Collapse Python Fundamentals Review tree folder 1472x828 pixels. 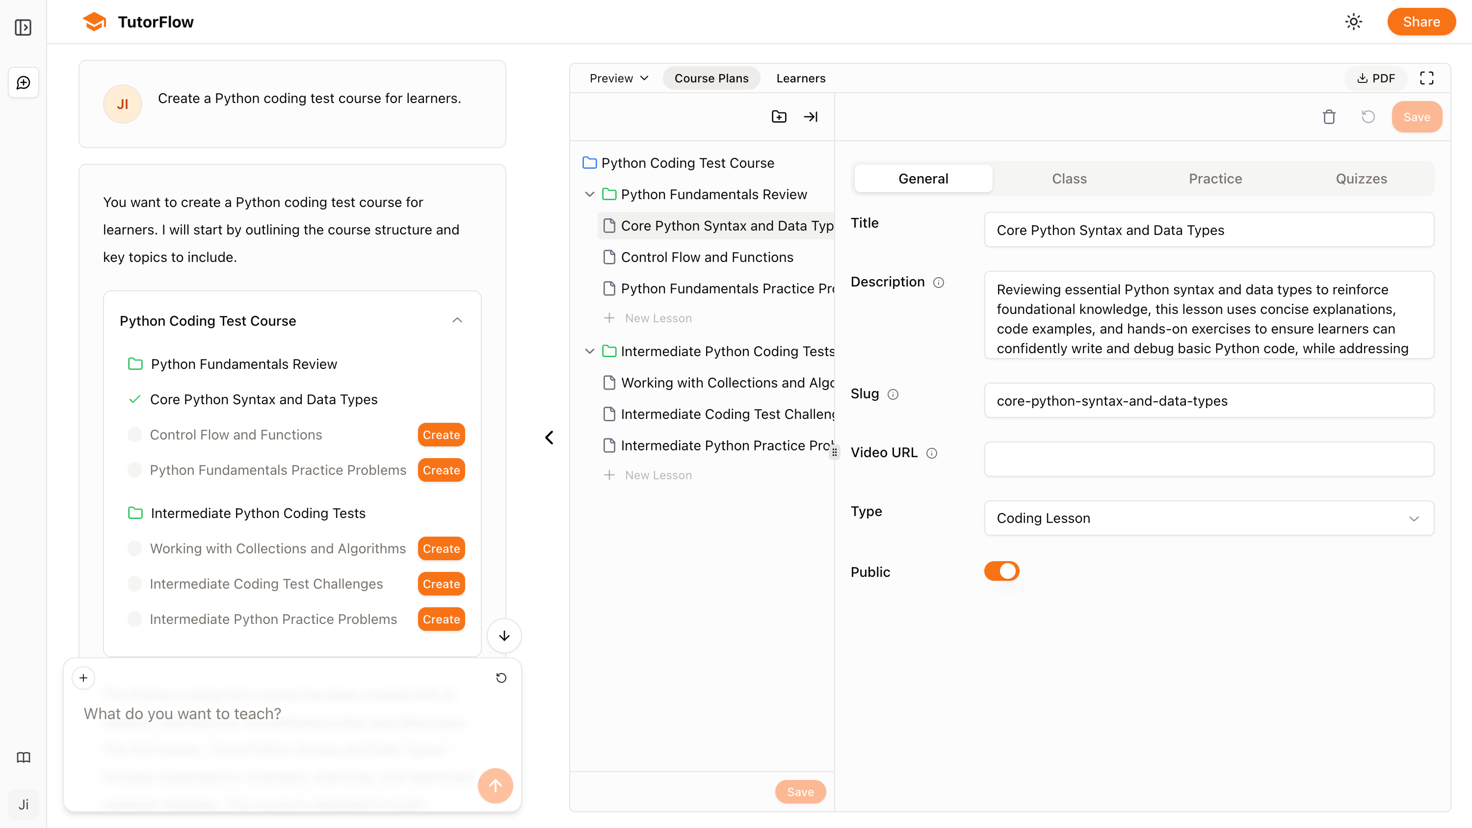[x=589, y=194]
